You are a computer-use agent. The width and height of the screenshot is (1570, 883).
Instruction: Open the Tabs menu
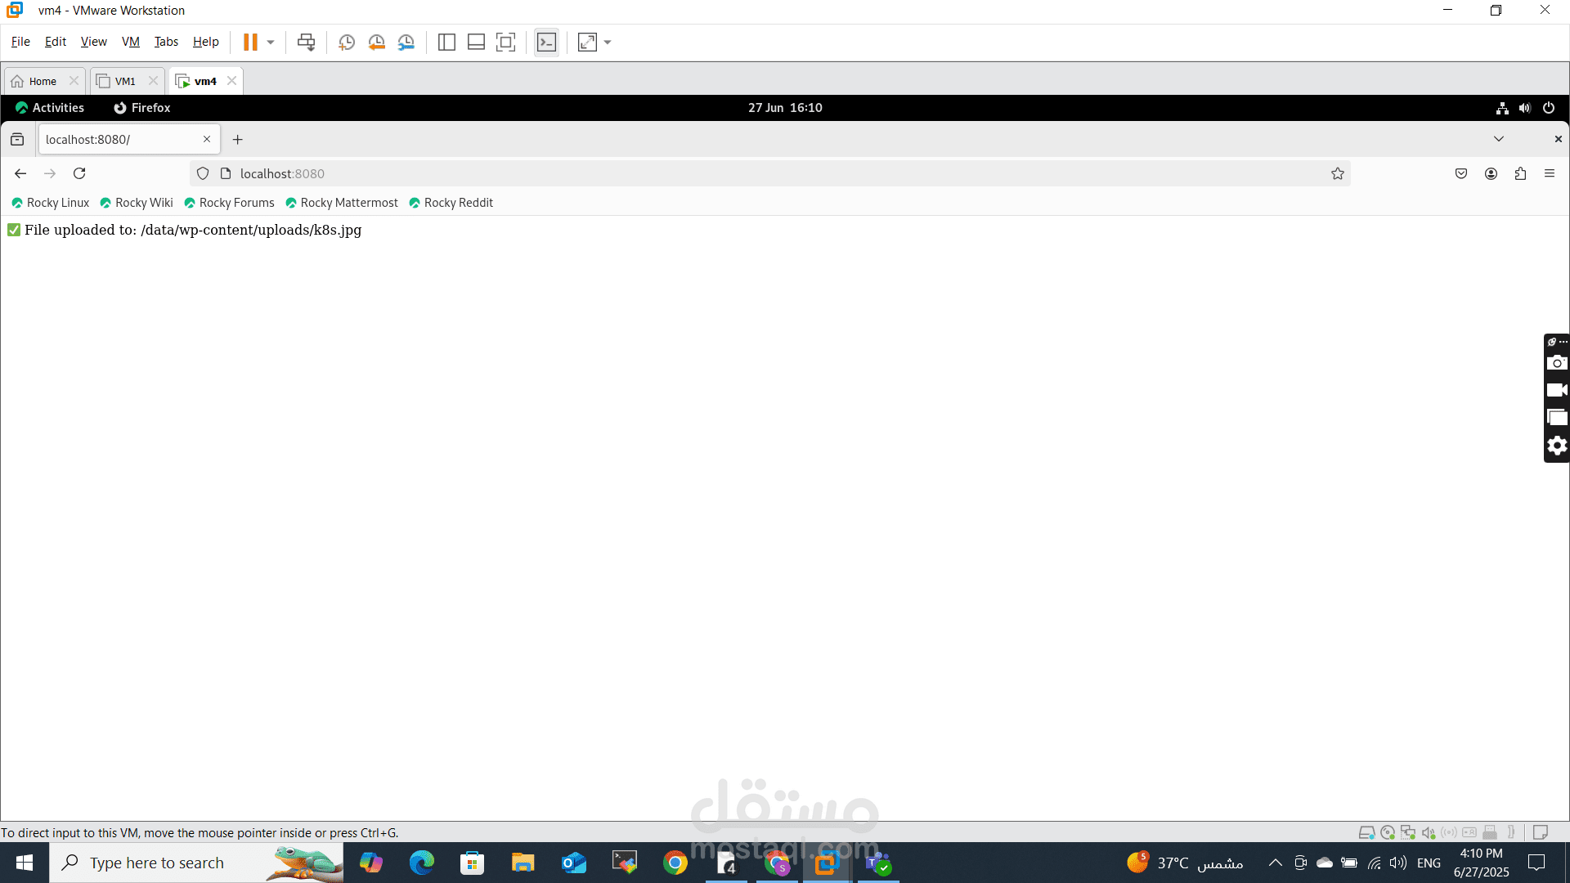click(166, 42)
